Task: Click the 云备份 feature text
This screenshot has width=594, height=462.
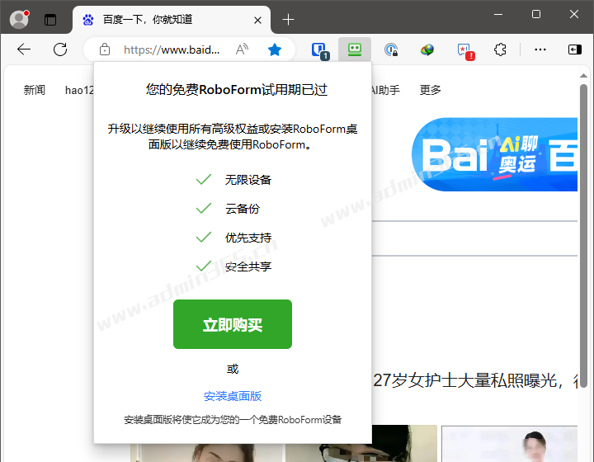Action: [243, 209]
